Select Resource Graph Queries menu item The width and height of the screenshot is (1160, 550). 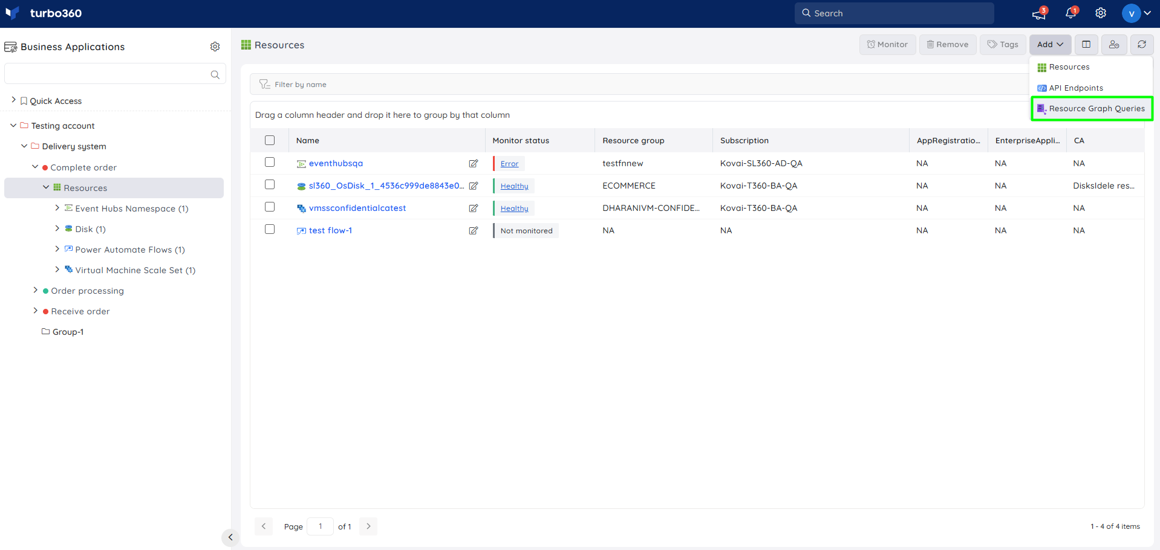(x=1092, y=109)
